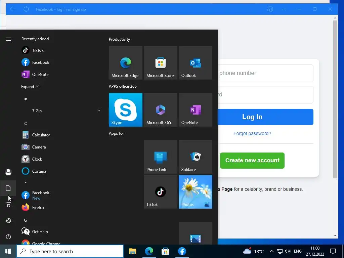344x258 pixels.
Task: Click the Facebook window cast/app icon
Action: point(270,9)
